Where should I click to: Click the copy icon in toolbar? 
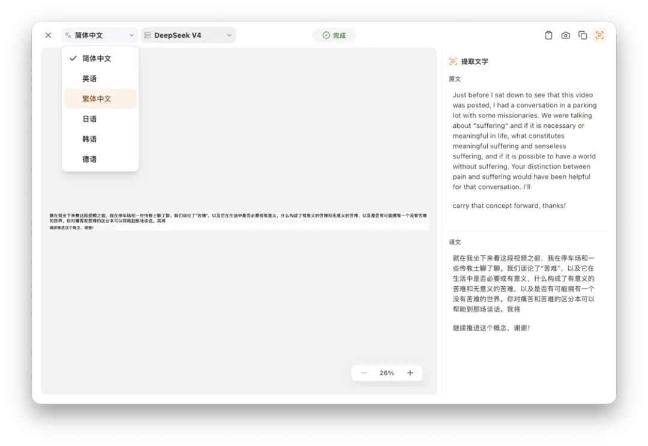(583, 35)
